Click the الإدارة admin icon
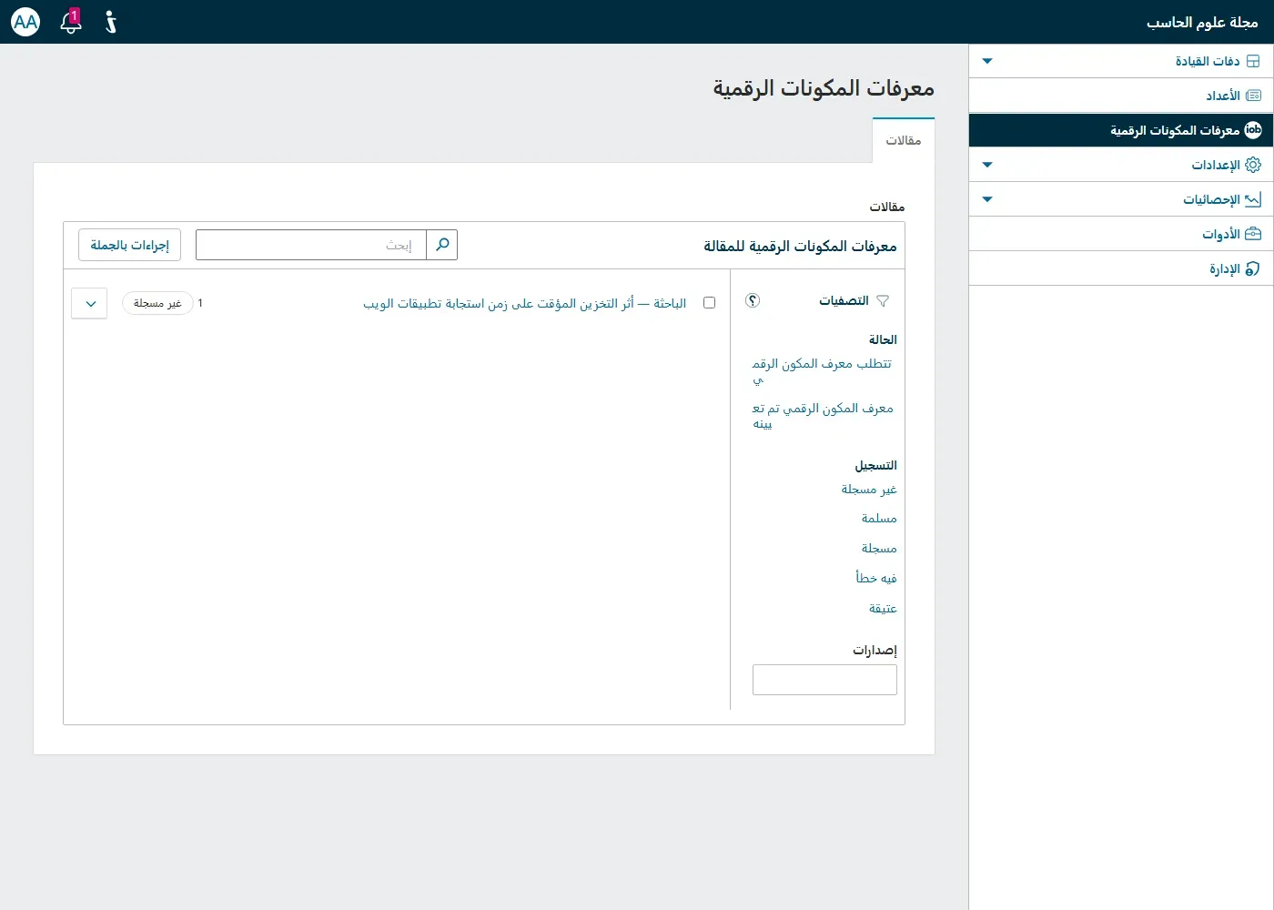 coord(1253,268)
